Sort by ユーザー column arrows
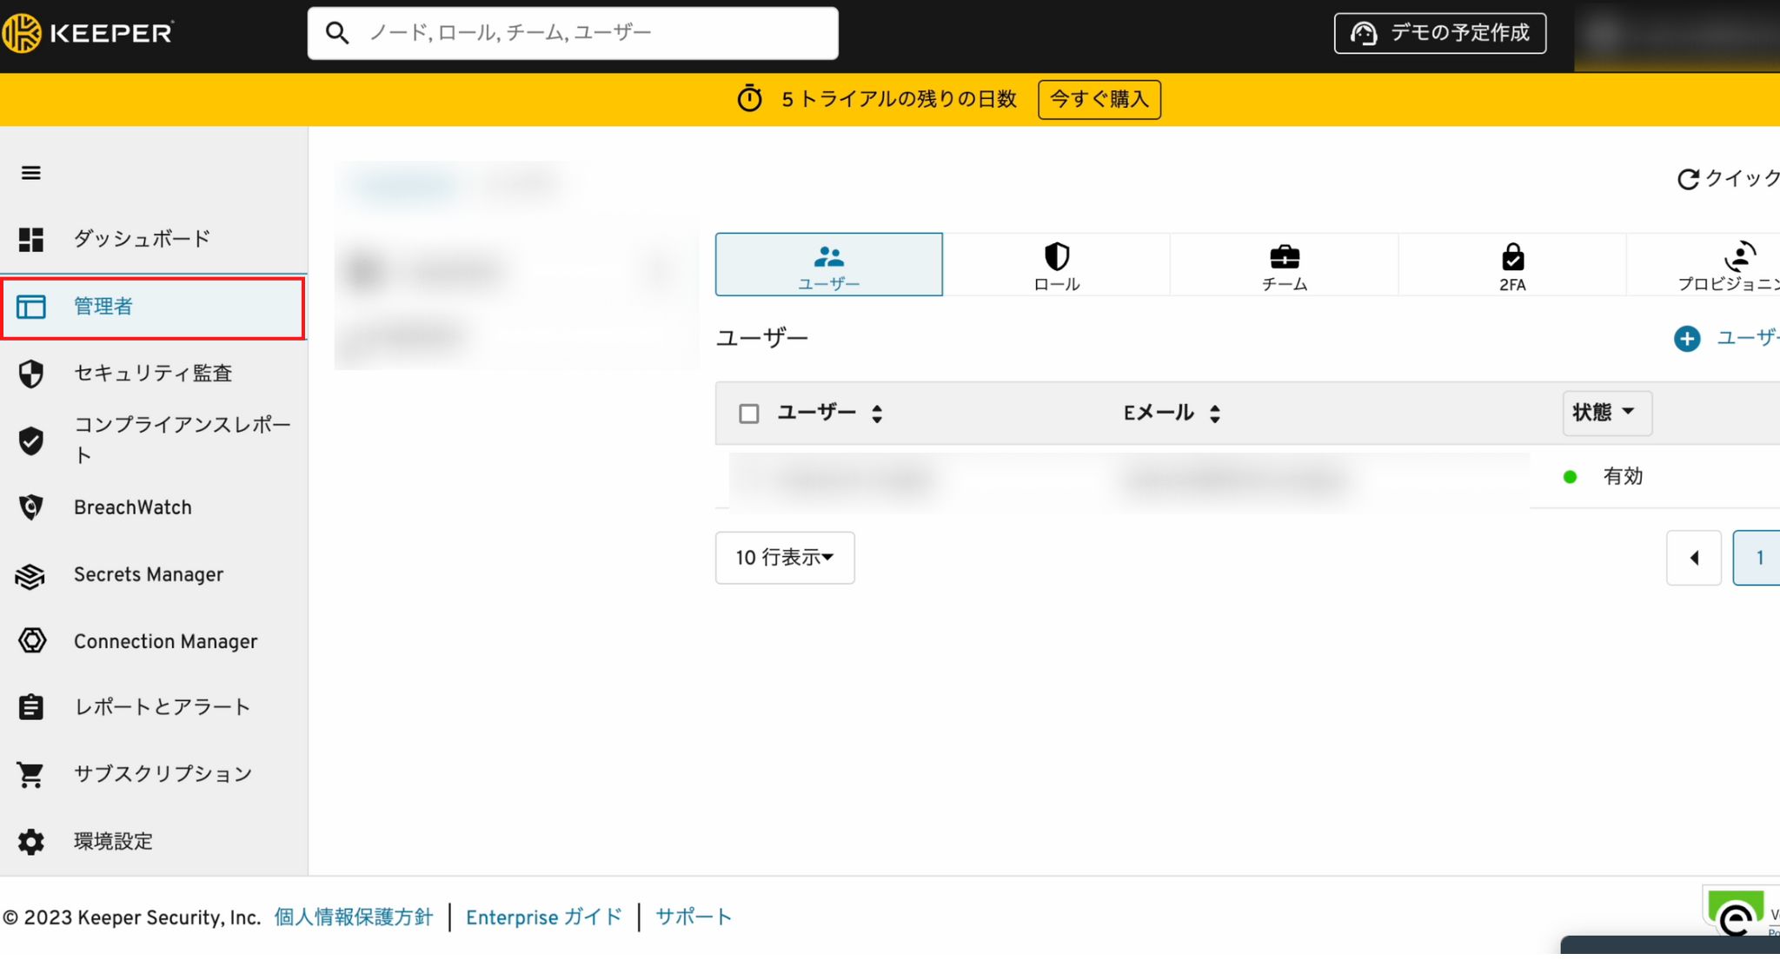This screenshot has height=960, width=1780. pyautogui.click(x=877, y=414)
